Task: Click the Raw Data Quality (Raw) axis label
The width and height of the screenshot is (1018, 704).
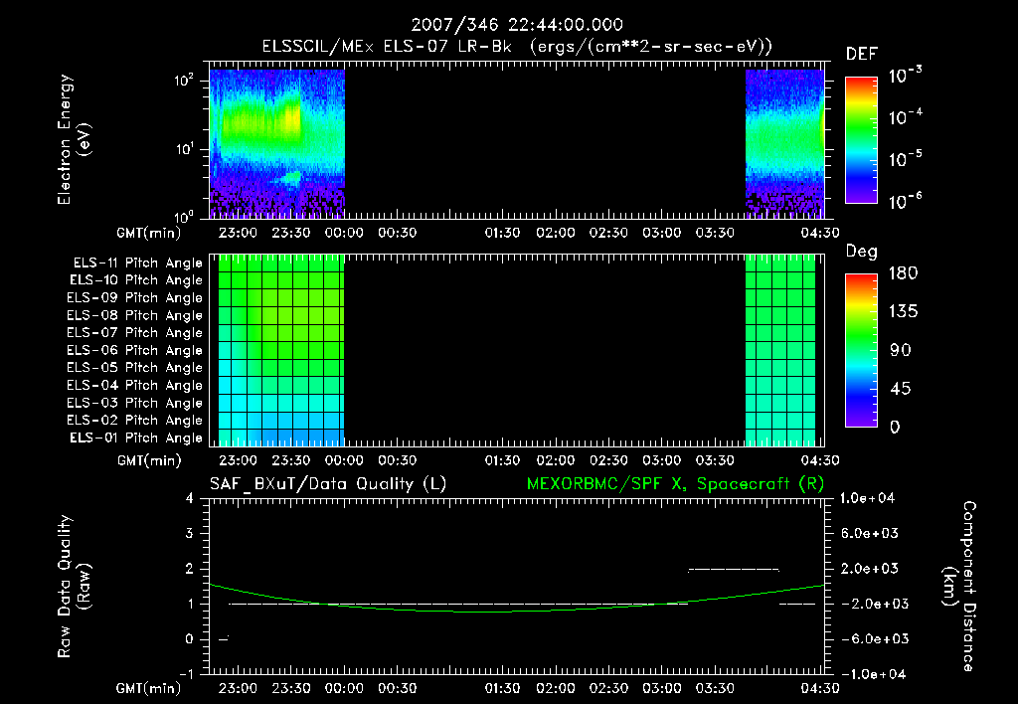Action: (74, 587)
